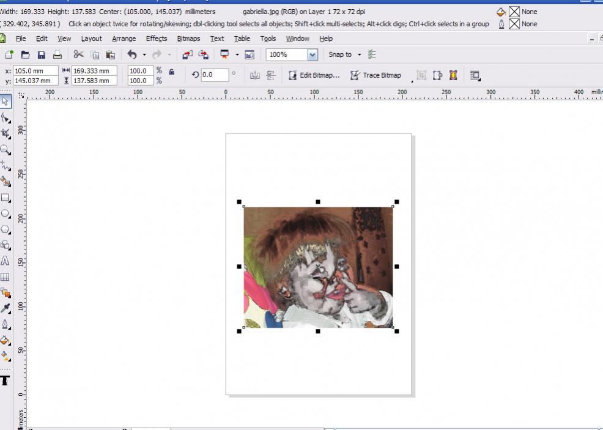Open the Window menu

297,39
